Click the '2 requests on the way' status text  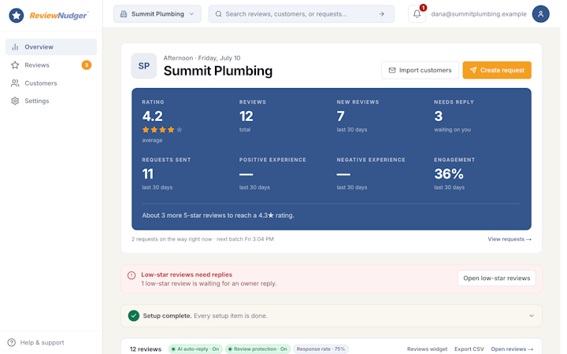[202, 239]
